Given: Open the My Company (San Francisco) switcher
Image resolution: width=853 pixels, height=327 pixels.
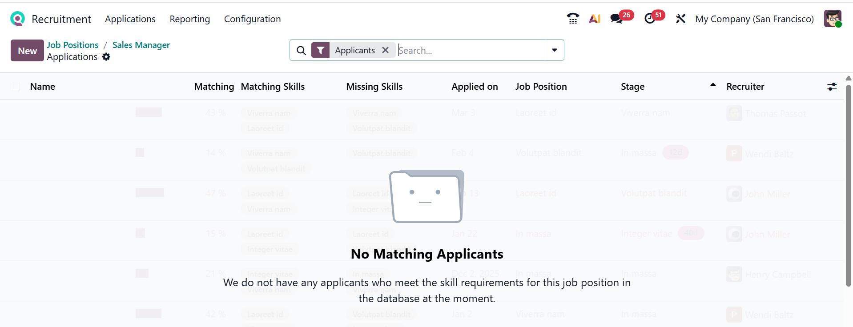Looking at the screenshot, I should point(754,19).
